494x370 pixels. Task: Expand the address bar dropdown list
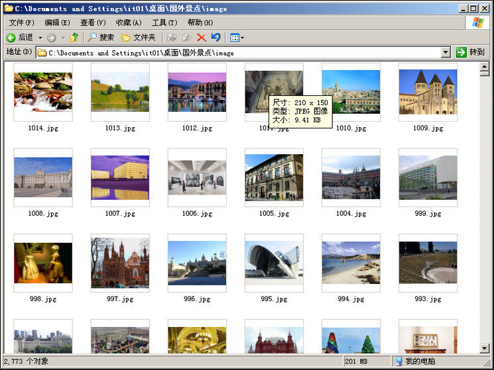[446, 52]
